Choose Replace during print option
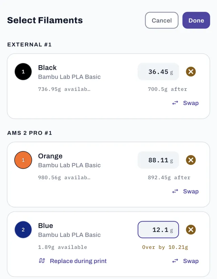Screen dimensions: 217x279 point(78,261)
